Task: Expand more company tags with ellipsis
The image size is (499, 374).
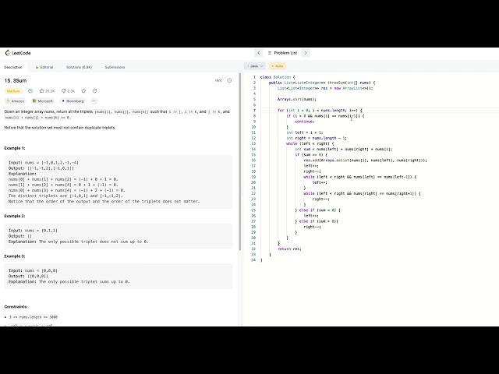Action: 94,101
